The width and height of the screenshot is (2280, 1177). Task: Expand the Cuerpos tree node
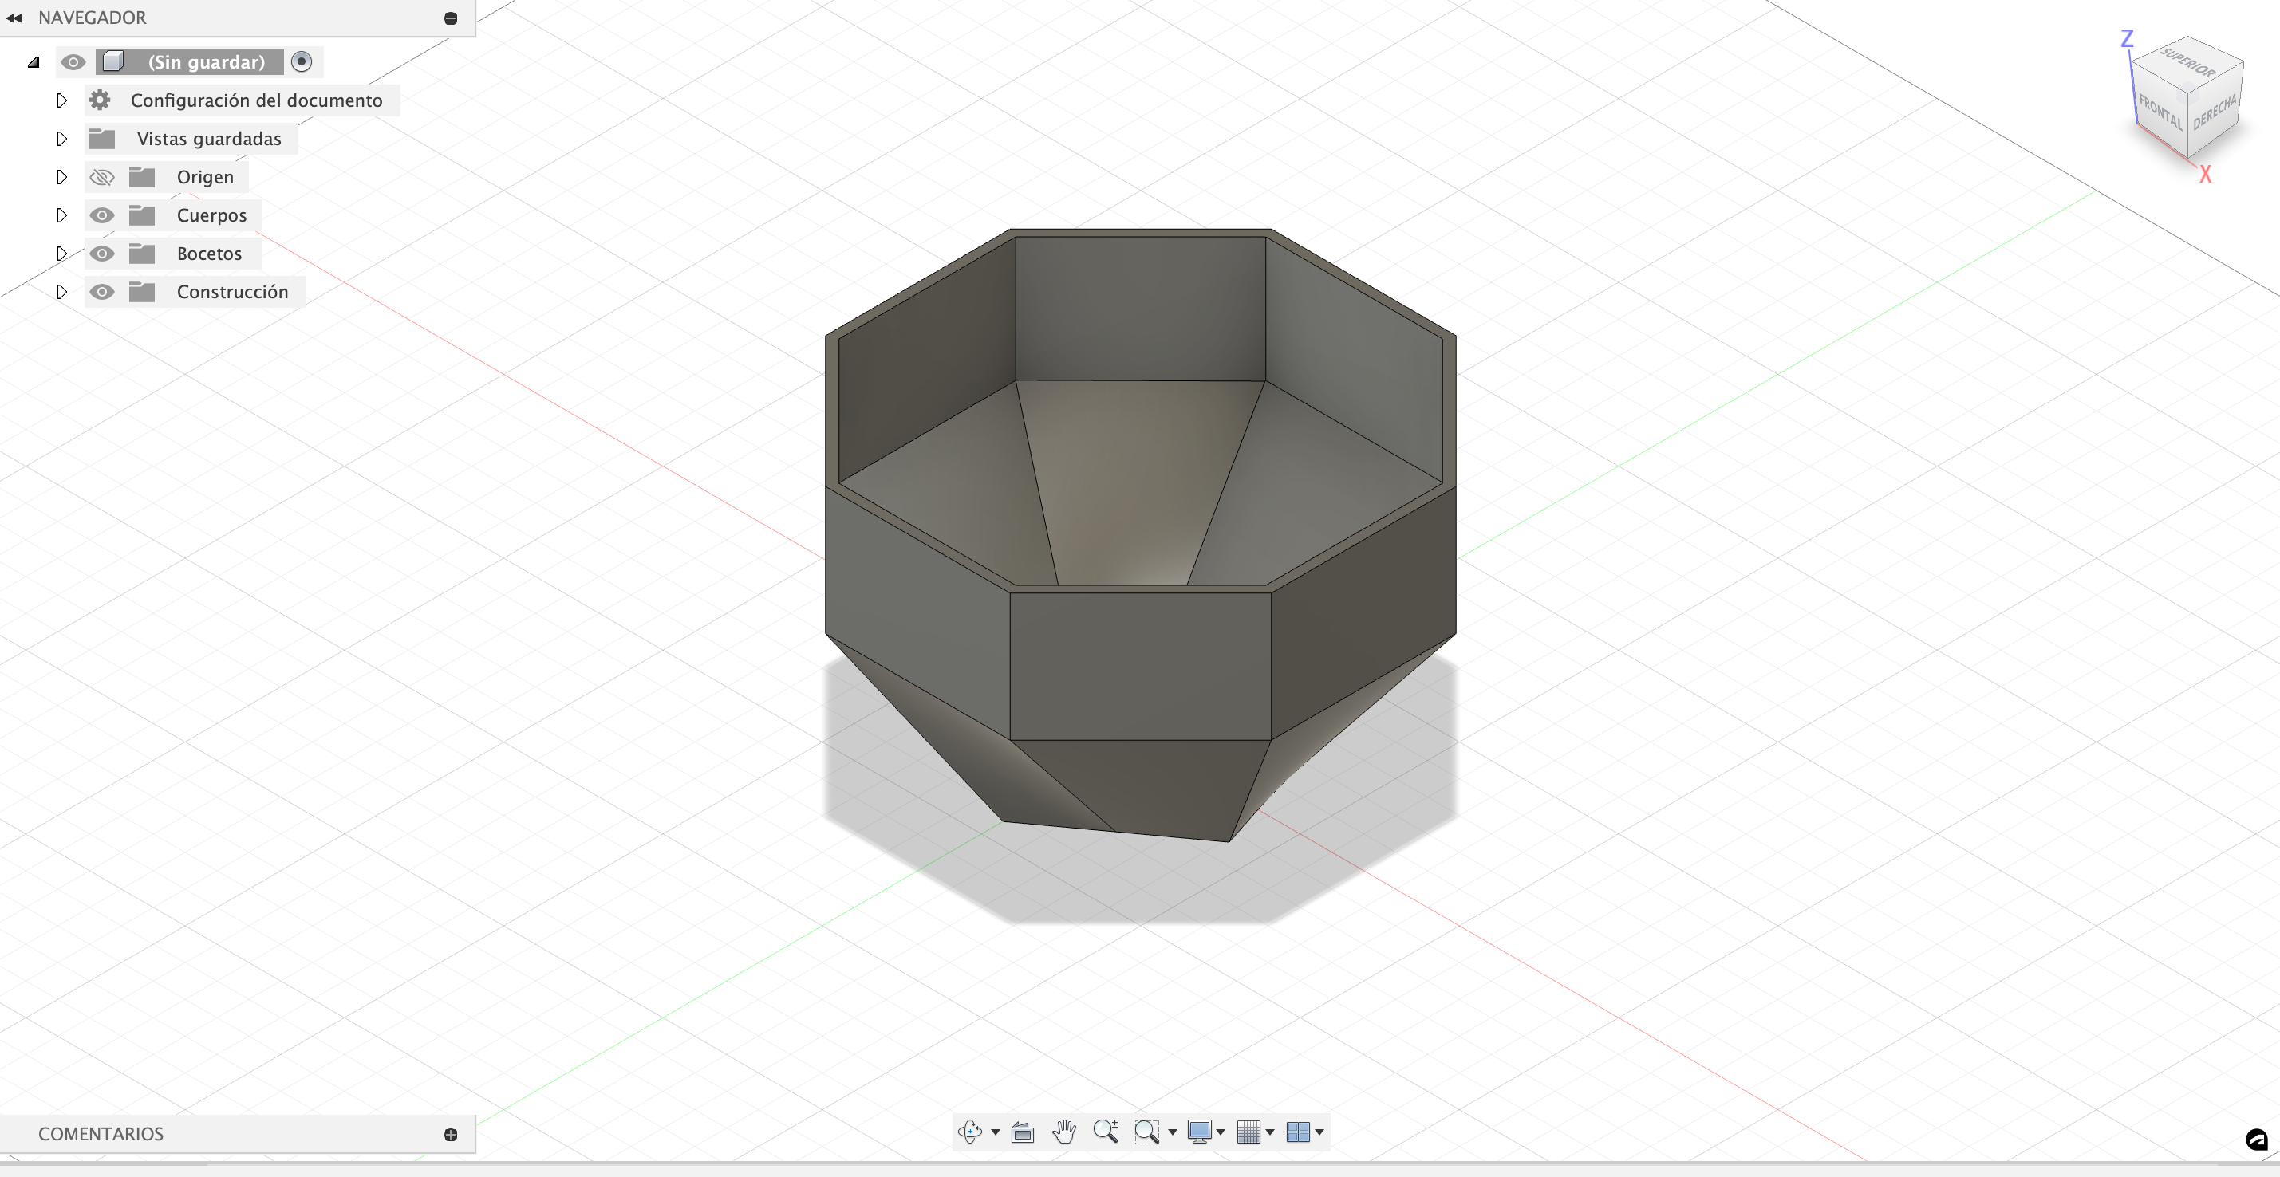click(x=61, y=215)
